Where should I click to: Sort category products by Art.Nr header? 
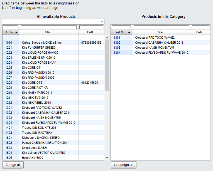point(121,32)
